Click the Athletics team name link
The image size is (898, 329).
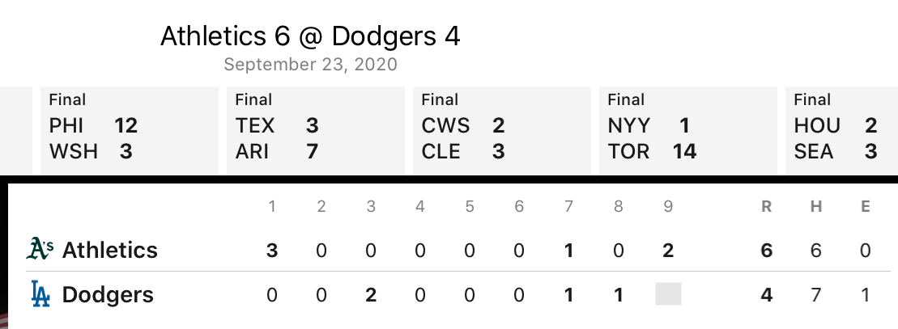pyautogui.click(x=110, y=250)
